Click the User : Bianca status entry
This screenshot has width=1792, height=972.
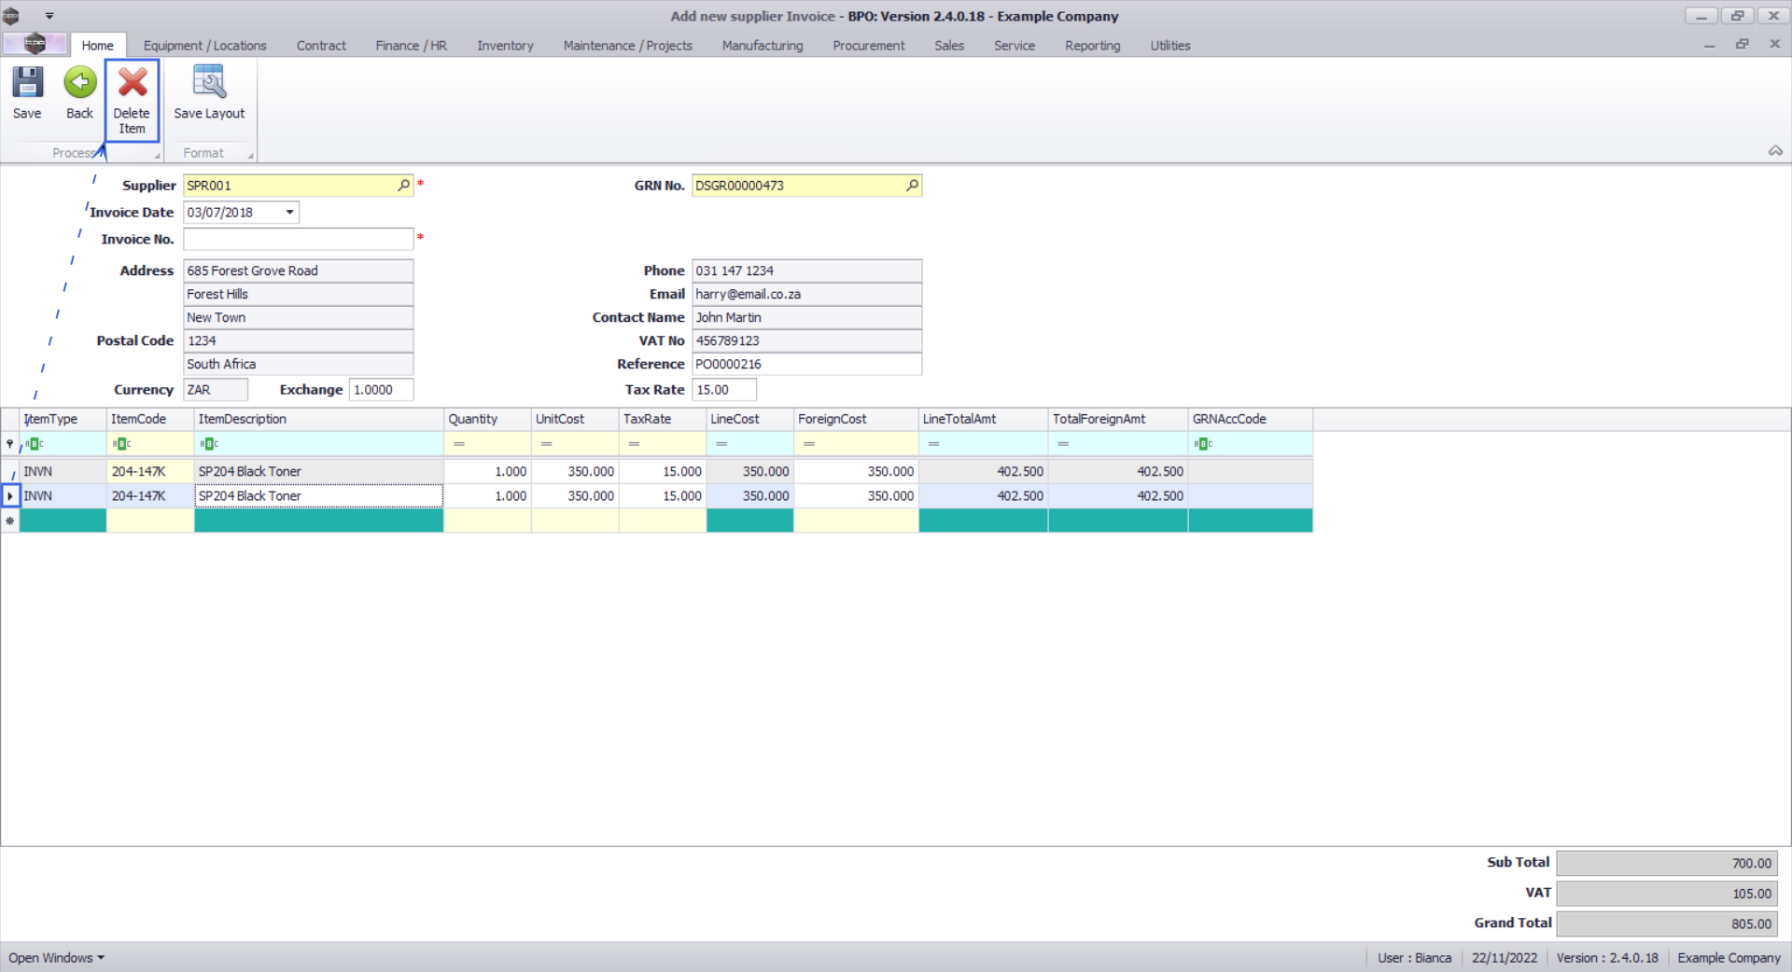click(x=1415, y=958)
